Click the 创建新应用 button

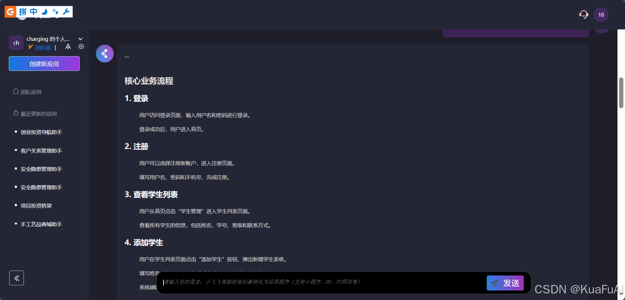coord(44,63)
